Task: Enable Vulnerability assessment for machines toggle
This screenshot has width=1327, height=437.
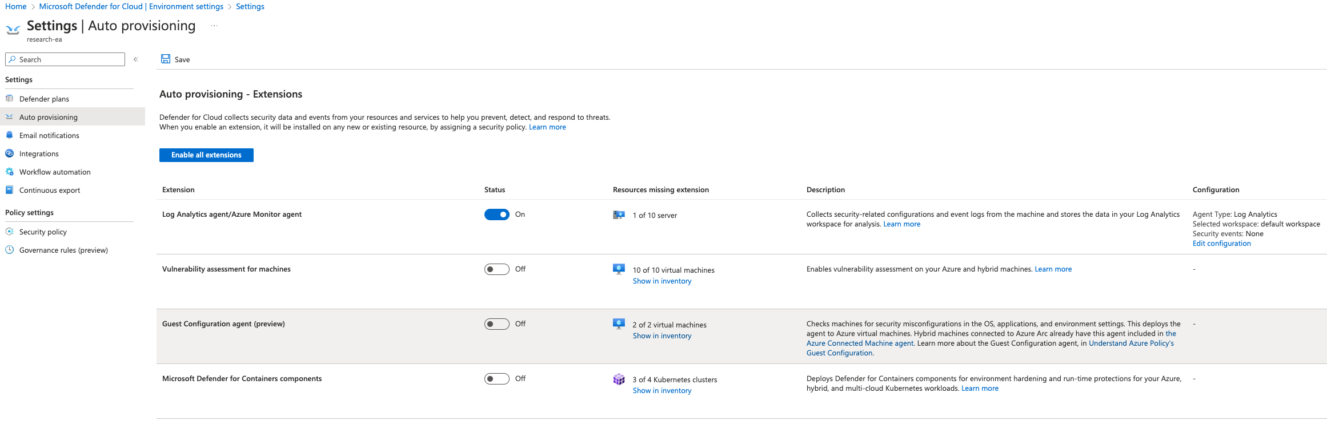Action: (x=496, y=269)
